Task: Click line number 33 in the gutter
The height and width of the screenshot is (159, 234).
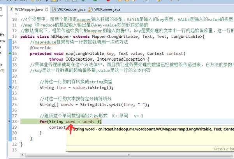Action: [x=14, y=150]
